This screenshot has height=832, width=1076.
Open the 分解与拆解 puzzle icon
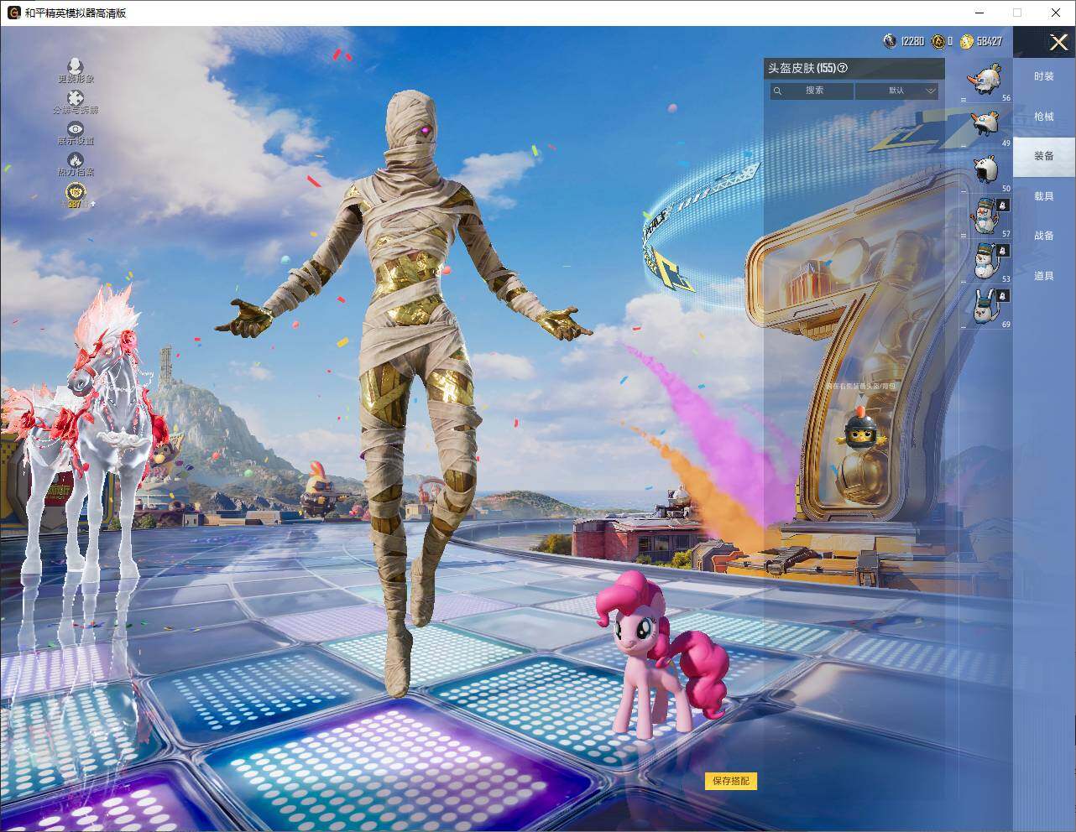click(x=76, y=98)
